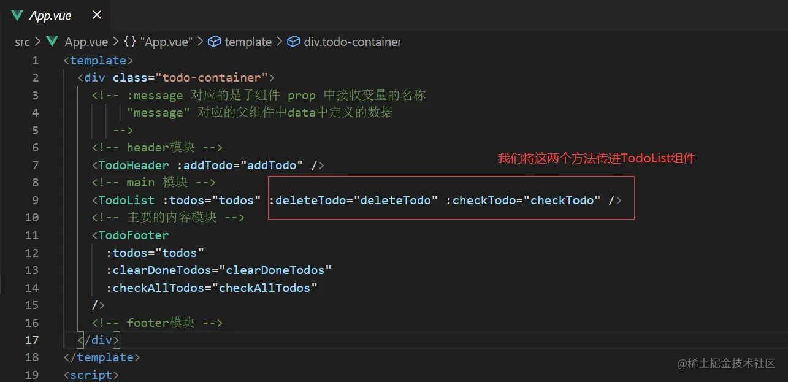788x382 pixels.
Task: Click the :deleteTodo="deleteTodo" attribute
Action: 354,200
